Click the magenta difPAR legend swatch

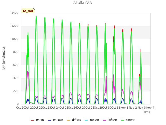[105, 120]
